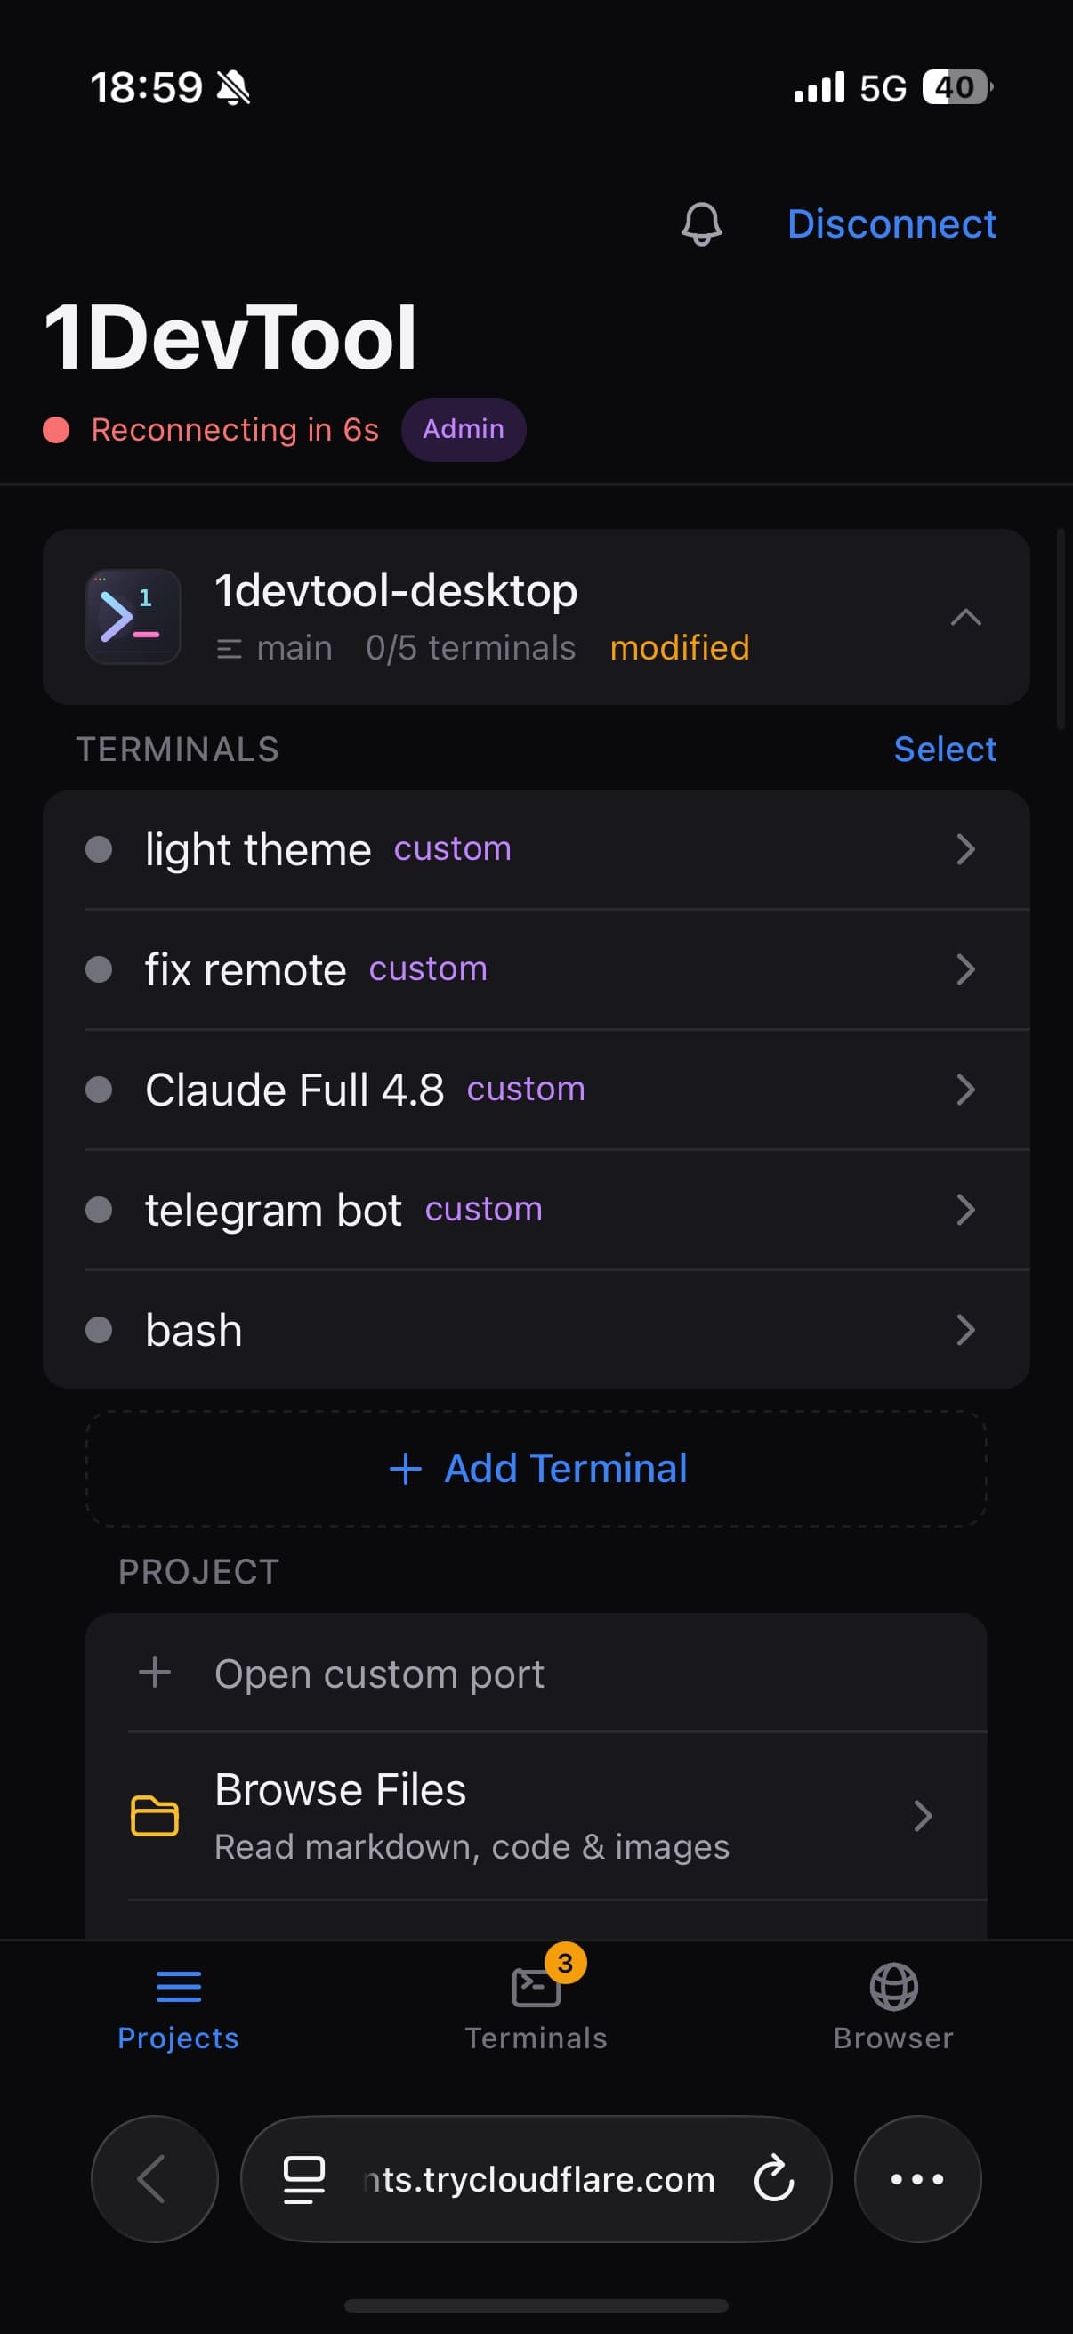Reload the page with the refresh icon
This screenshot has height=2334, width=1073.
pos(774,2178)
